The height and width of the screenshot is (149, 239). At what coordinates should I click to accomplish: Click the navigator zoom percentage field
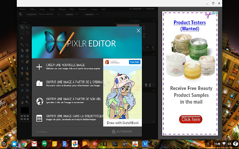pos(147,47)
